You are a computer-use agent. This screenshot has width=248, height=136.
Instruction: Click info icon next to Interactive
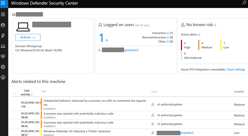168,33
